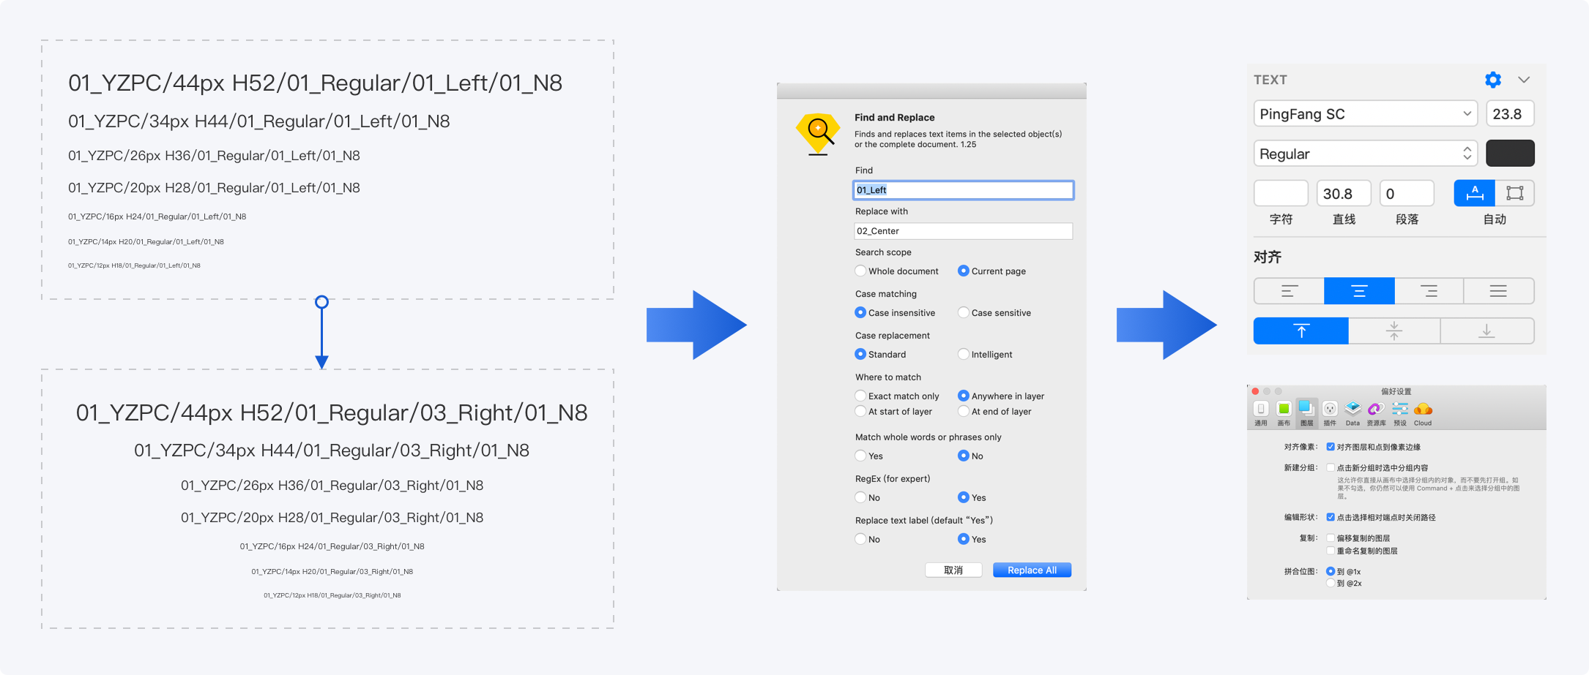Click the Replace with input field
Screen dimensions: 1589x675
(x=963, y=231)
